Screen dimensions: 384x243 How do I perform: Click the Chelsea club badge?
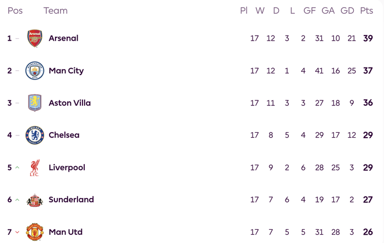click(35, 135)
